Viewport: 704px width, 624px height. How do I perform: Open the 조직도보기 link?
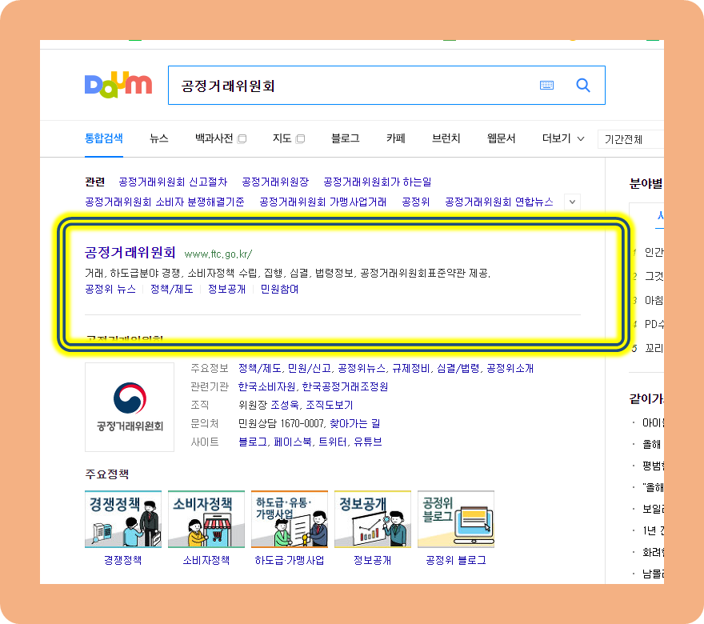coord(330,405)
